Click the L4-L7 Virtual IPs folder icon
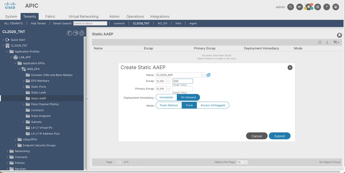Viewport: 345px width, 173px height. click(x=28, y=128)
